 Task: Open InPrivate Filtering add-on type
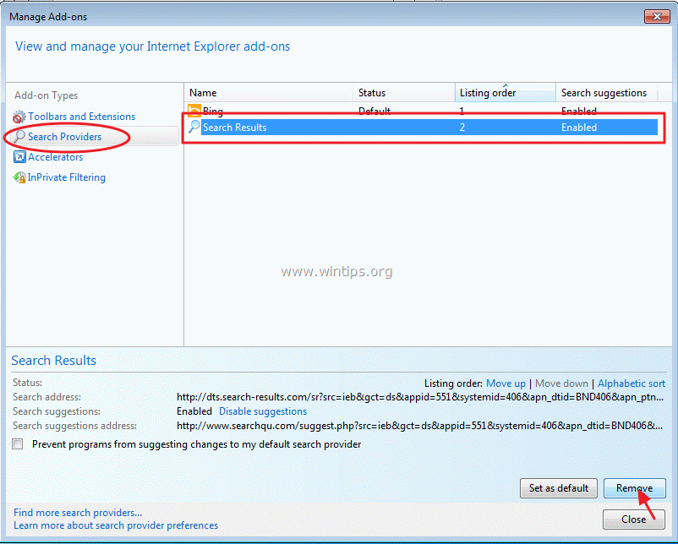(67, 177)
